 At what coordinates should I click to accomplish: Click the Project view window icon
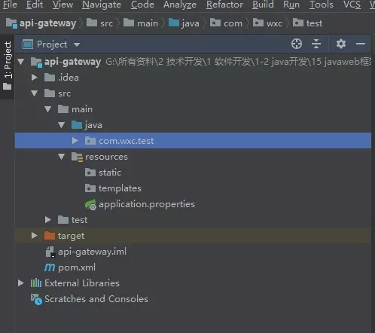[28, 44]
